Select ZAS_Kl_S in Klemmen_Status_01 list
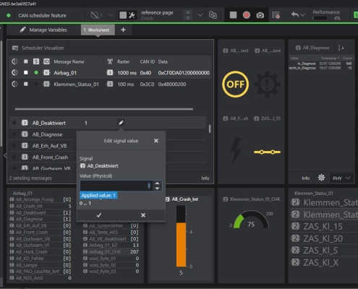 (x=320, y=251)
